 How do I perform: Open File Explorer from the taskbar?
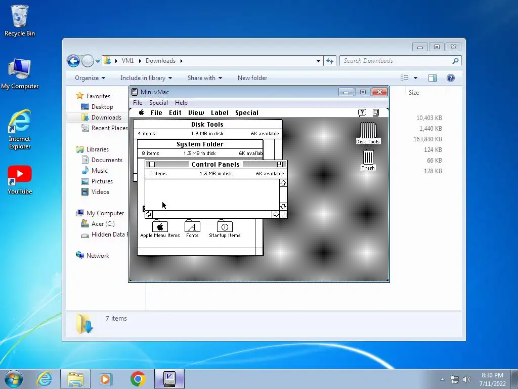pos(75,379)
